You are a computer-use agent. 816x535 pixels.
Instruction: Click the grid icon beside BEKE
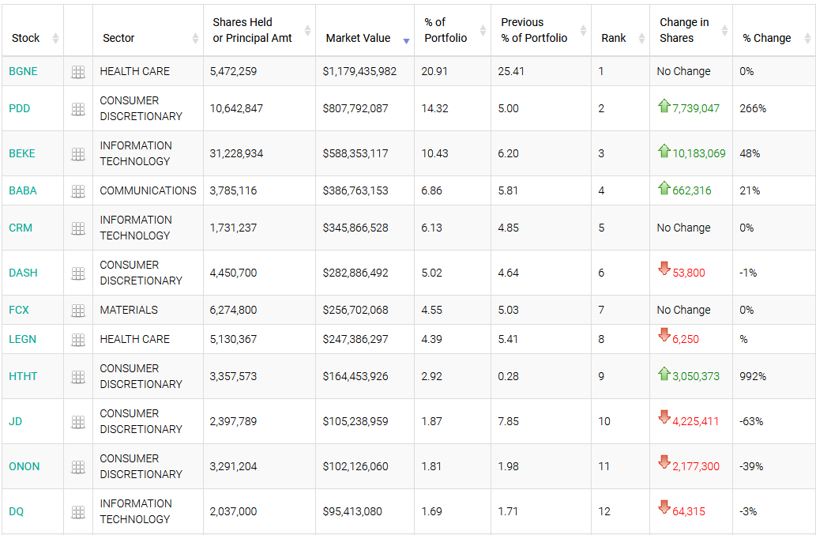tap(78, 154)
